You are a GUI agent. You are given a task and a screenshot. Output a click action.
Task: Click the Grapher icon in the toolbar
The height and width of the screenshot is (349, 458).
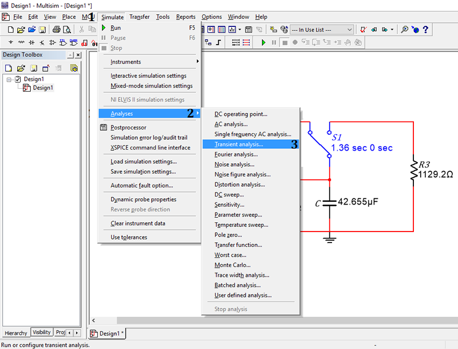(232, 30)
